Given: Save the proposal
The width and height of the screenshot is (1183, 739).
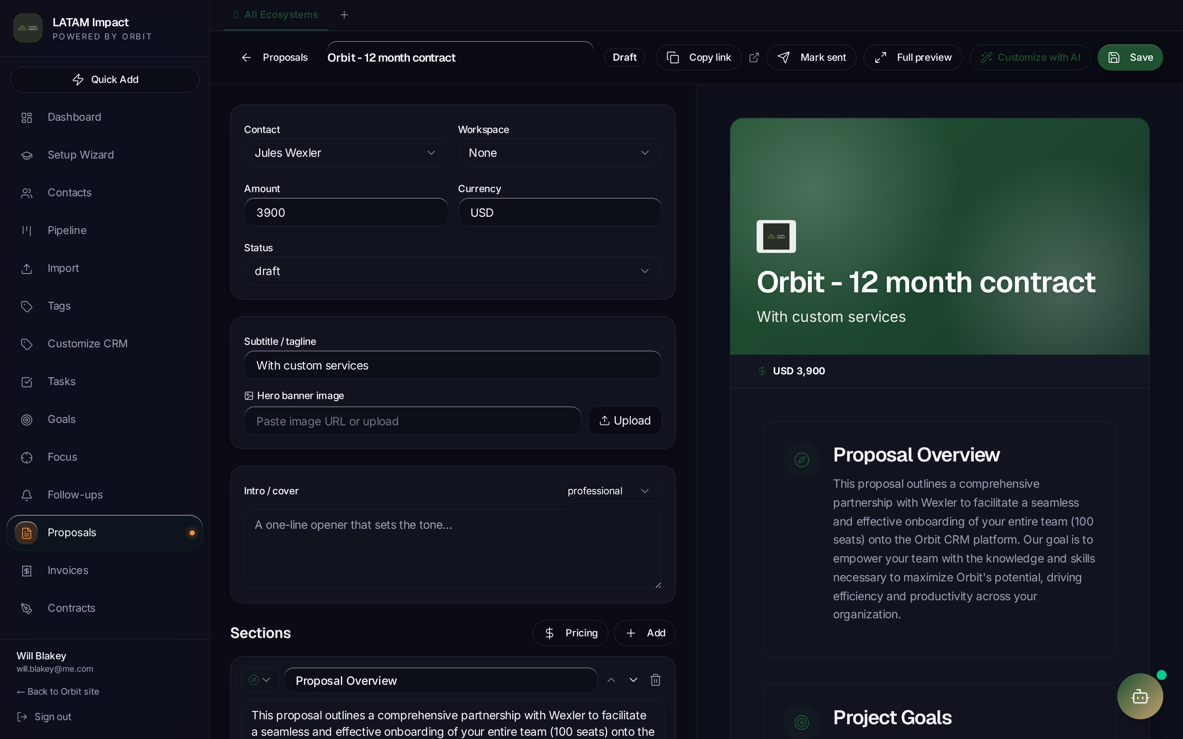Looking at the screenshot, I should (1130, 57).
